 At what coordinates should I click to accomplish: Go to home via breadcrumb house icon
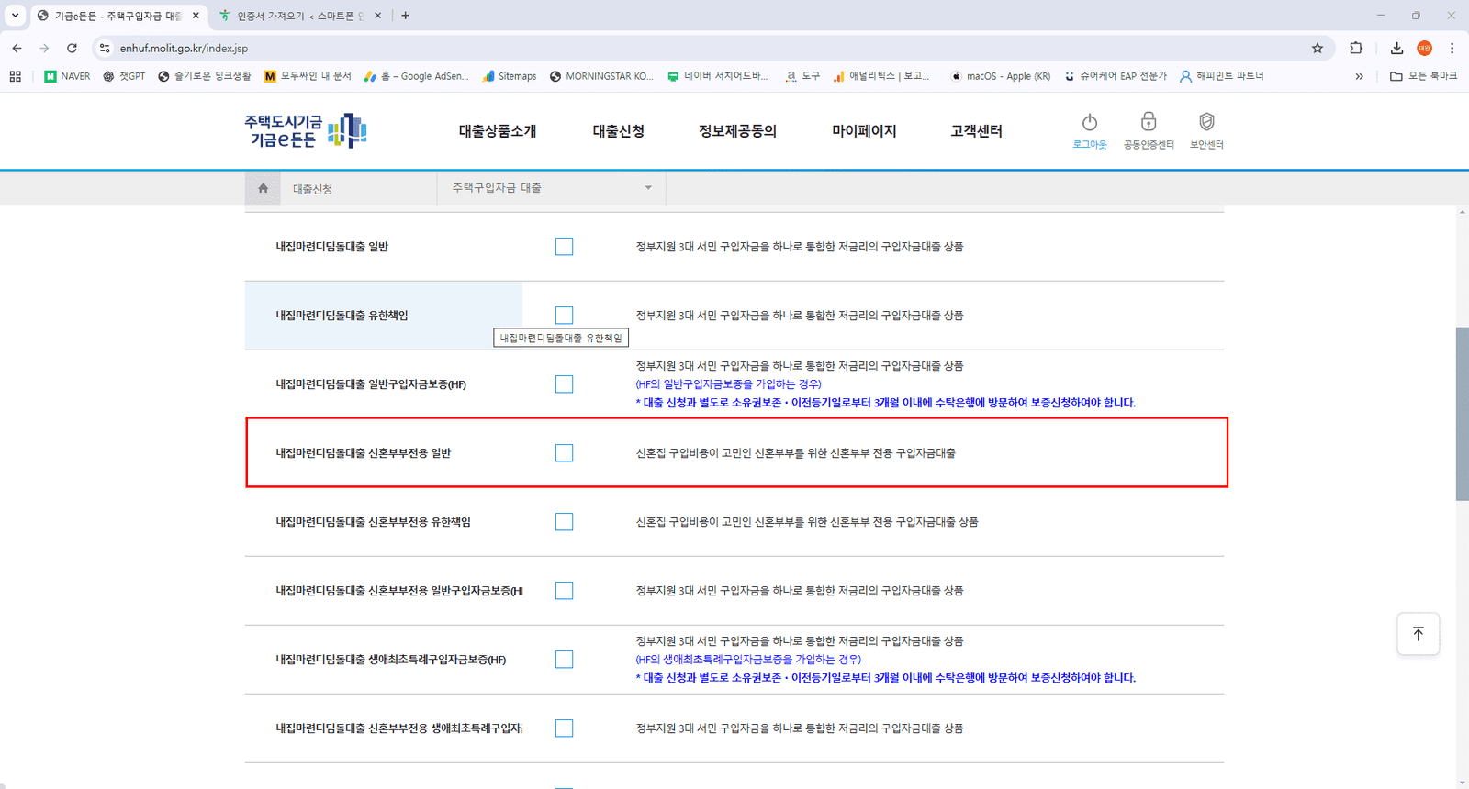tap(263, 188)
